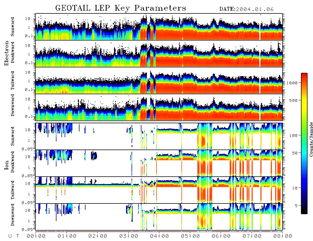This screenshot has height=241, width=313.
Task: Click the '10' colorbar scale value
Action: pos(295,188)
